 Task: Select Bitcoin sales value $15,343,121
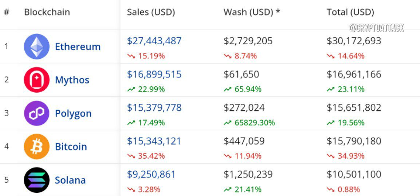pyautogui.click(x=154, y=141)
